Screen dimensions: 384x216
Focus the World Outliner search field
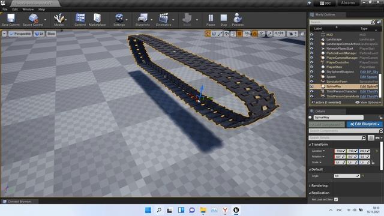click(x=343, y=22)
